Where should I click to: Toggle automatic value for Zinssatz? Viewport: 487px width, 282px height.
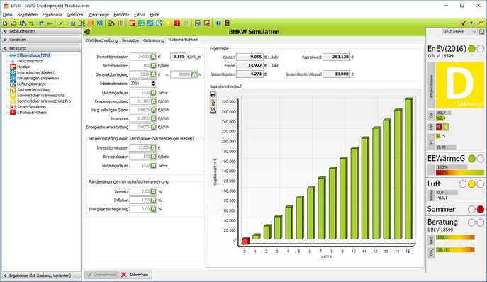click(x=153, y=191)
